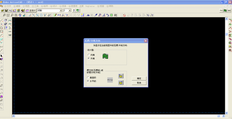Click the blue arrow annotation icon

pyautogui.click(x=96, y=15)
